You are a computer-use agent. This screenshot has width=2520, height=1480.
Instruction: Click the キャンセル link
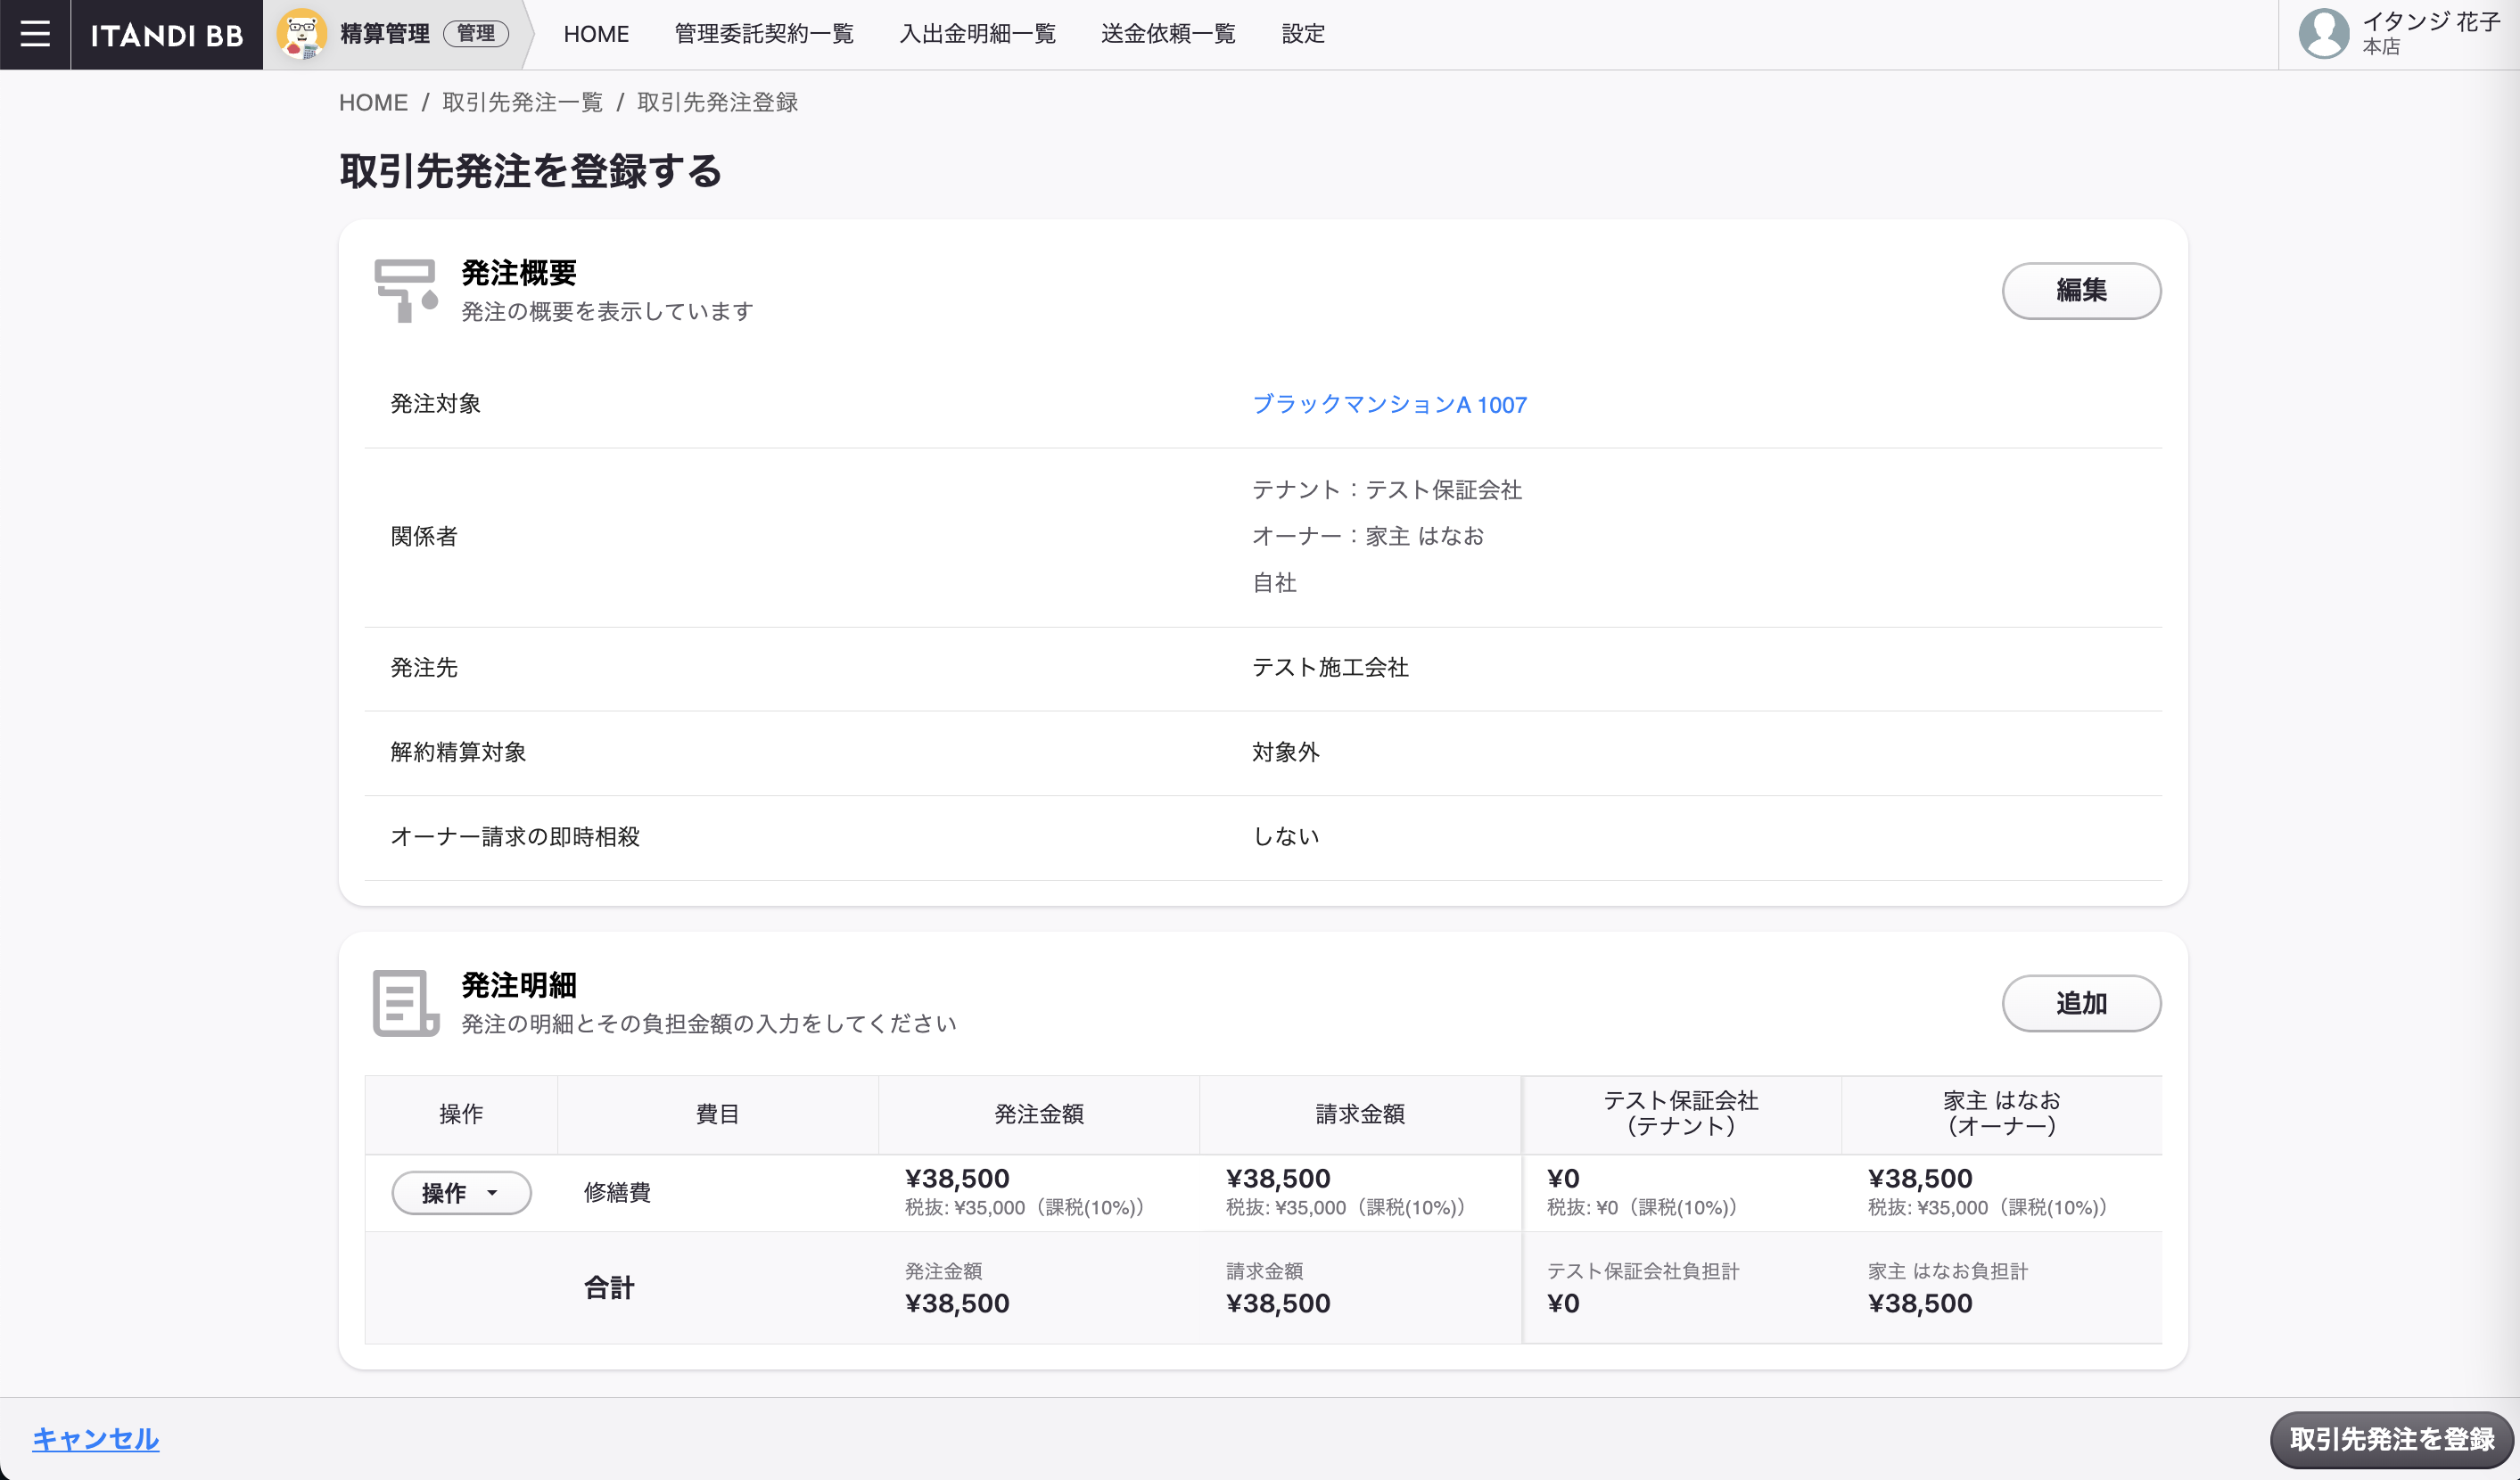click(x=96, y=1439)
